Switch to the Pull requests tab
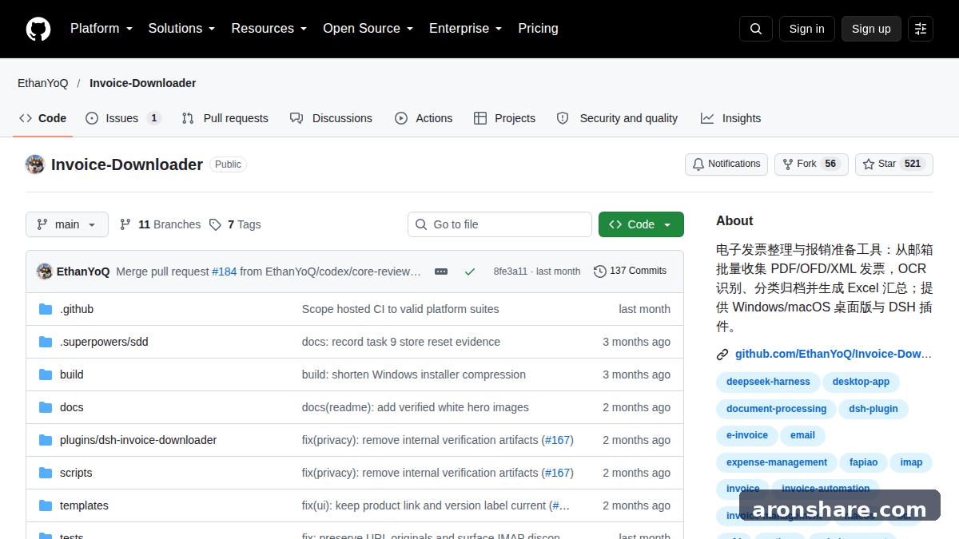The width and height of the screenshot is (959, 539). 225,118
